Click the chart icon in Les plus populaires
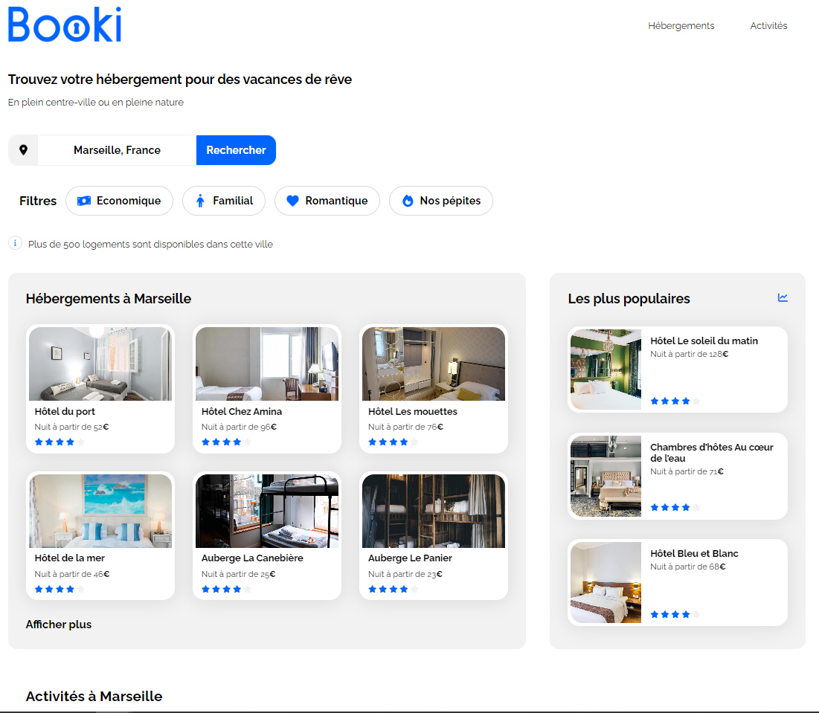The height and width of the screenshot is (713, 819). [x=783, y=298]
